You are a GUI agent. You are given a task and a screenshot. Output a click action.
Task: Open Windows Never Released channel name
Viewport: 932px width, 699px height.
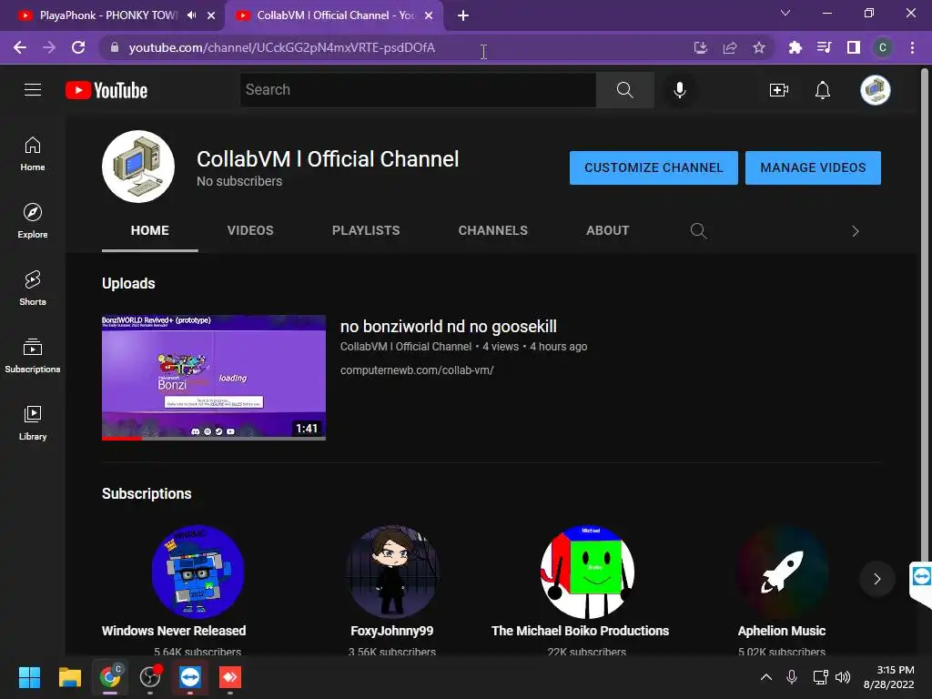(x=174, y=631)
